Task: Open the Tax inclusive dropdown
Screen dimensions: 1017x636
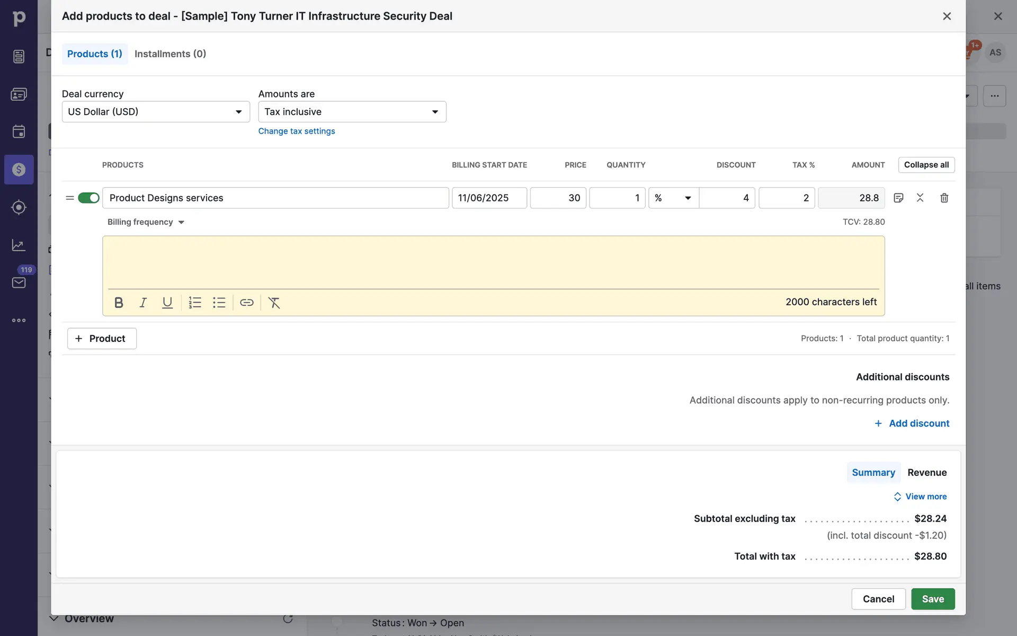Action: 352,112
